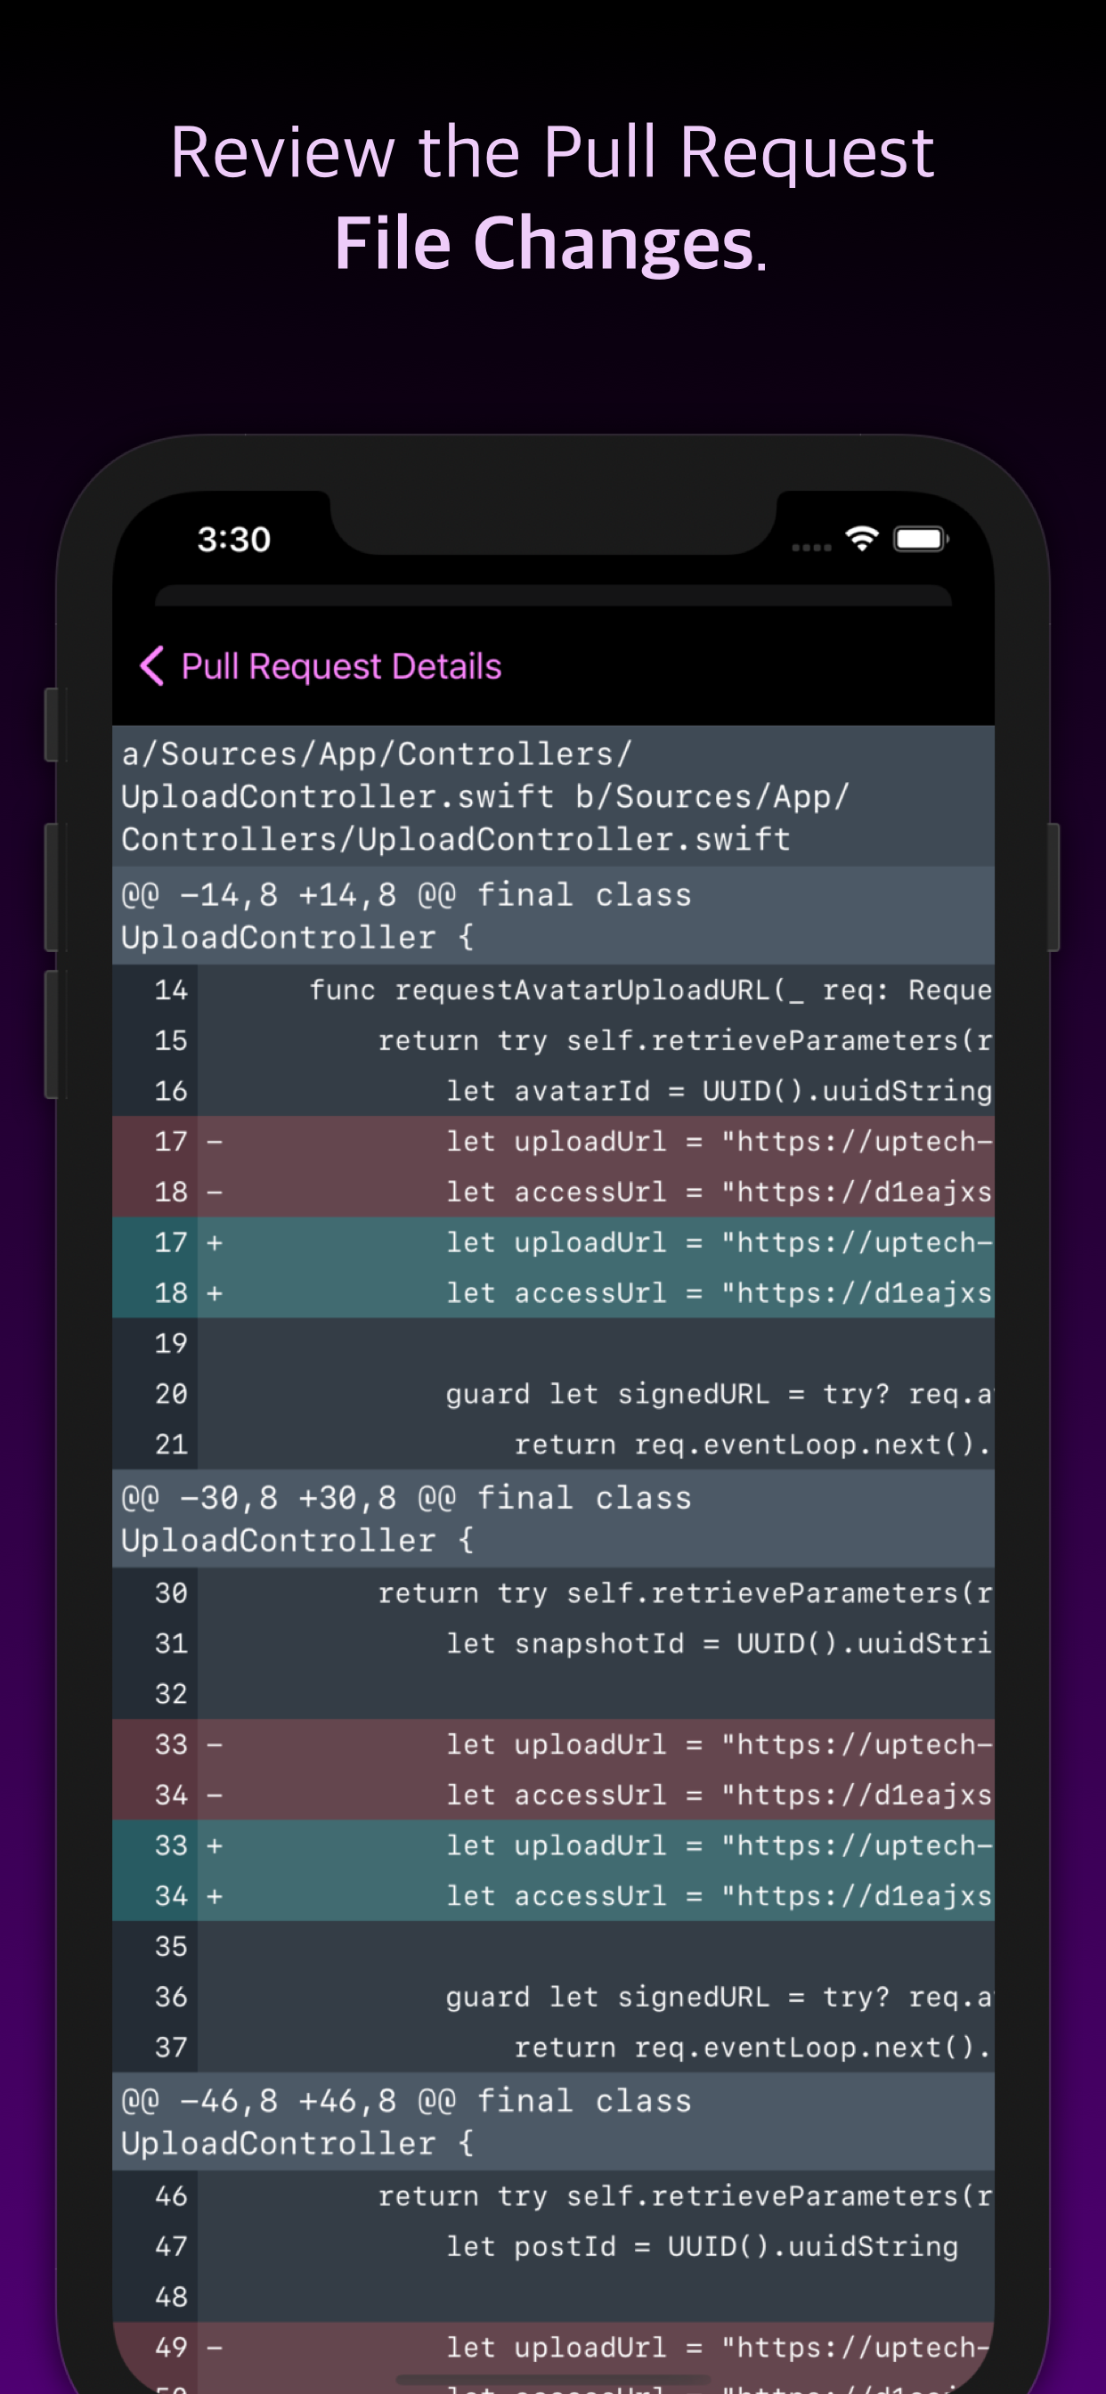Open Pull Request Details navigation item
1106x2394 pixels.
click(x=340, y=665)
